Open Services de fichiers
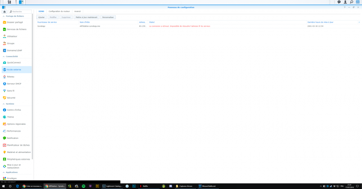The width and height of the screenshot is (362, 189). [x=17, y=30]
